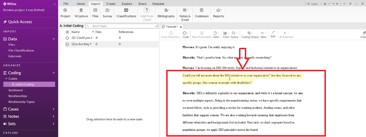Collapse the NVivo navigation pane arrow
Screen dimensions: 366x137
coord(55,4)
